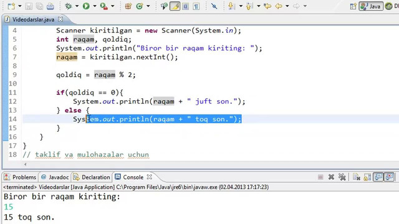Click the Print icon in toolbar

point(50,6)
